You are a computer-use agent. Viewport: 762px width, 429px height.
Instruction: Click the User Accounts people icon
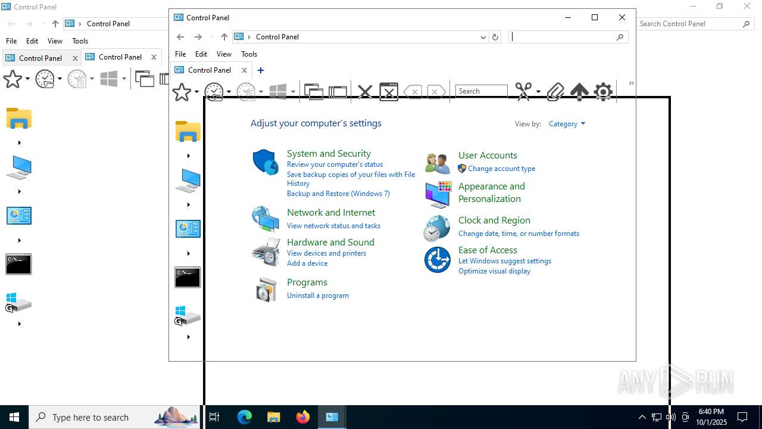point(438,163)
